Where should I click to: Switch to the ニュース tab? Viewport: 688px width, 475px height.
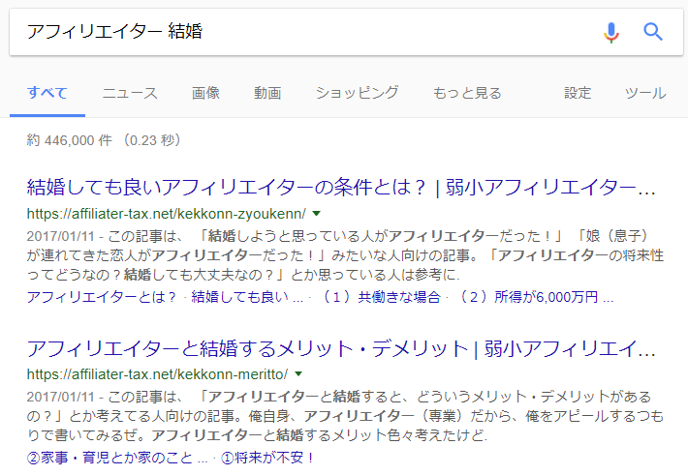[x=130, y=93]
